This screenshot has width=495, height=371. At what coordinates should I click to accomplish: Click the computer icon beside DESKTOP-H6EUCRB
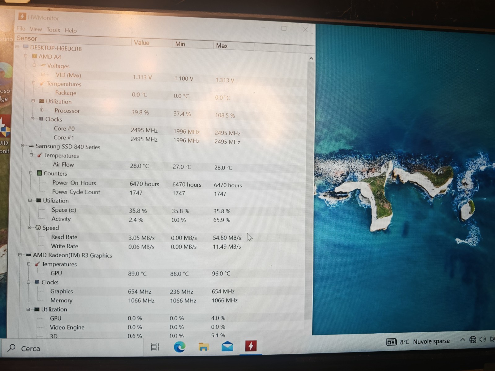[x=26, y=47]
